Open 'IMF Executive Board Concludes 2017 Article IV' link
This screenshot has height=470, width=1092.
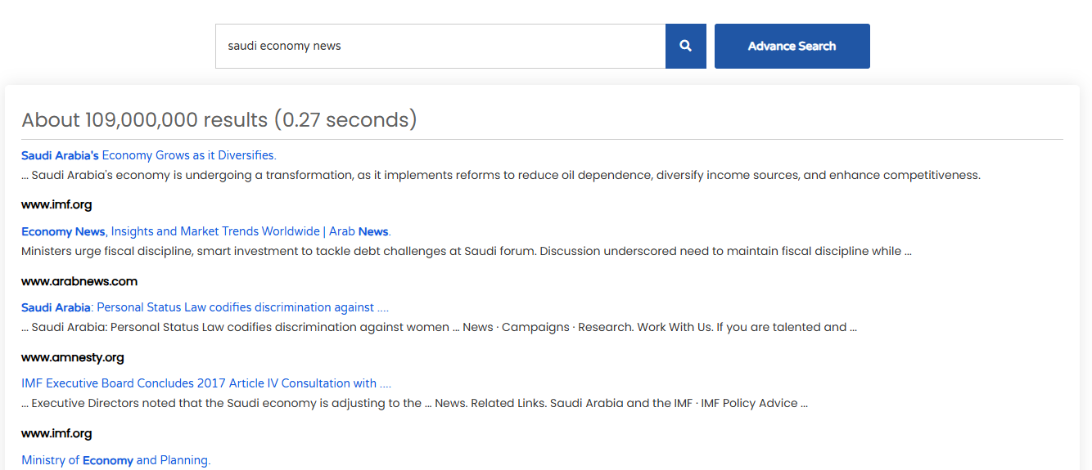click(x=206, y=383)
